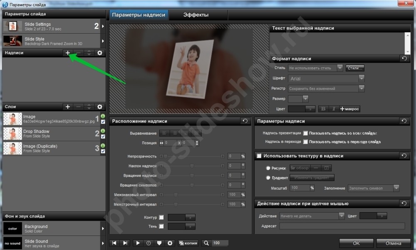The image size is (416, 250).
Task: Click the up/down reorder arrows in Слои header
Action: coord(89,107)
